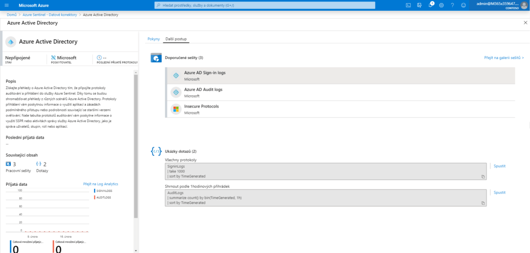Open Azure AD Sign-in logs workbook
Viewport: 530px width, 253px height.
(x=204, y=72)
